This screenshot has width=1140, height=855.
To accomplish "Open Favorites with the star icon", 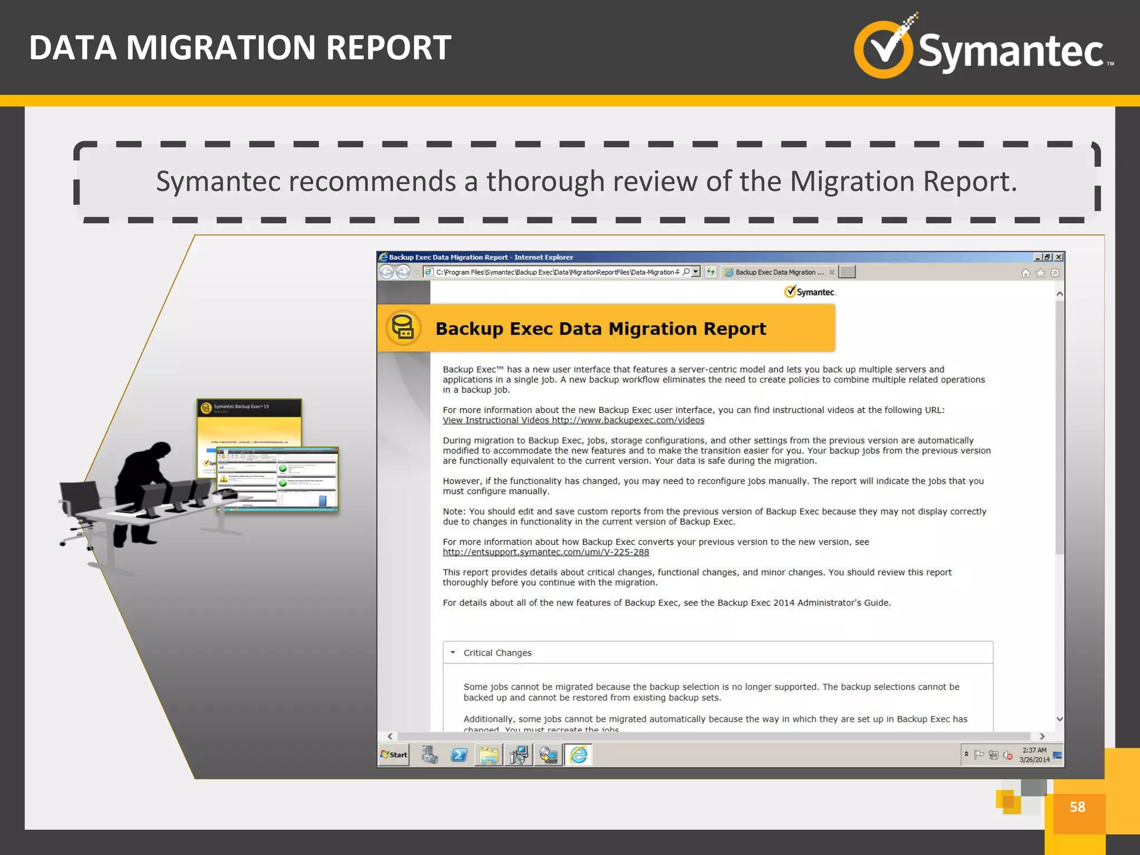I will [x=1040, y=273].
